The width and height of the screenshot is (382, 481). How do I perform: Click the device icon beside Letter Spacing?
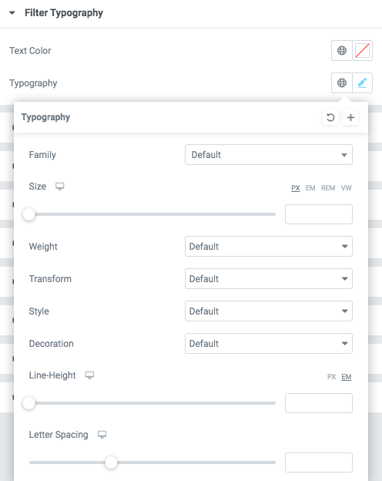102,435
